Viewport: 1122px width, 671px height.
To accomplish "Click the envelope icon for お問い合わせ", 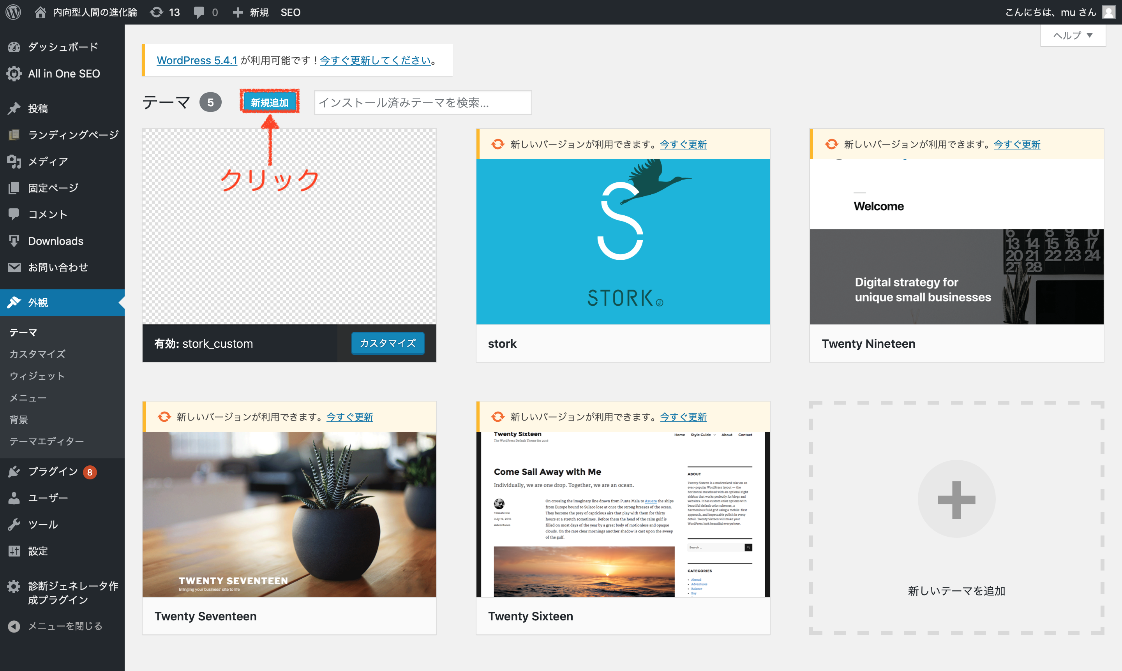I will point(14,267).
